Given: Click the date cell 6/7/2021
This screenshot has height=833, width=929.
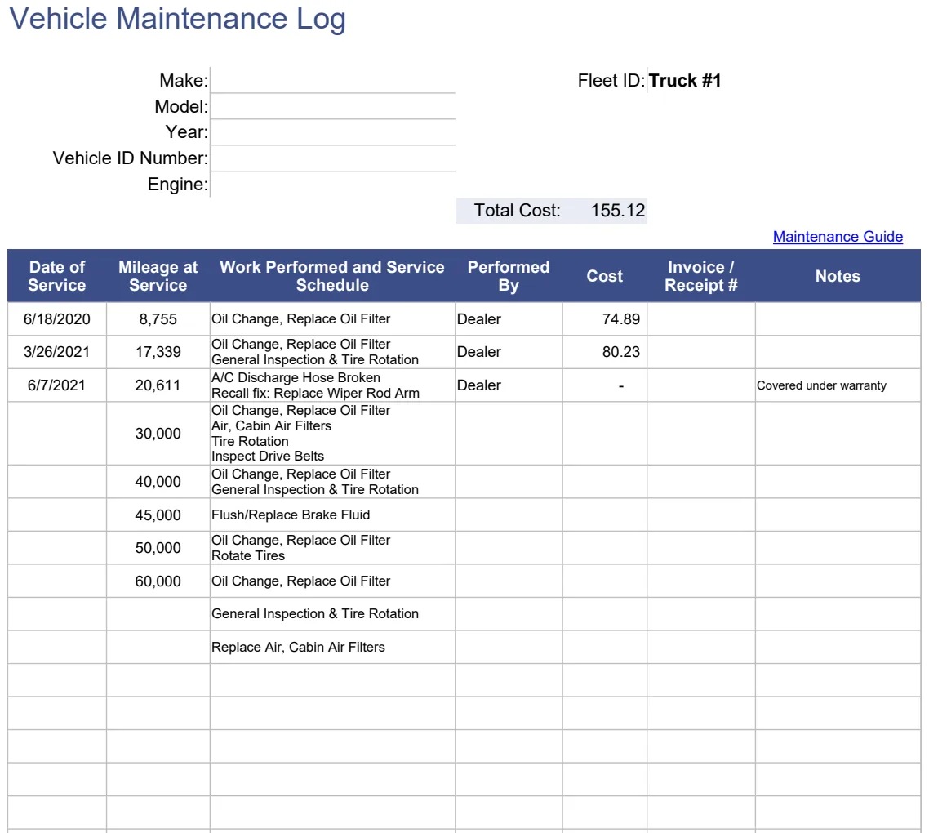Looking at the screenshot, I should pyautogui.click(x=57, y=385).
